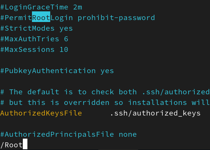Screen dimensions: 210x150
Task: Click the block cursor after /Root
Action: (25, 144)
